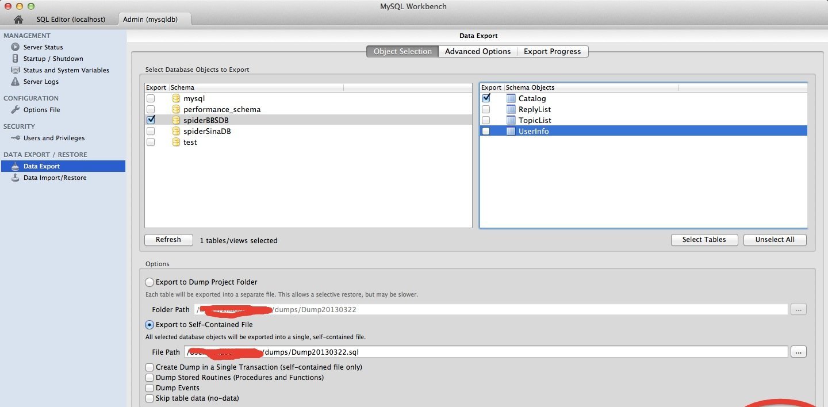Check the test schema export checkbox
This screenshot has height=407, width=828.
tap(151, 142)
